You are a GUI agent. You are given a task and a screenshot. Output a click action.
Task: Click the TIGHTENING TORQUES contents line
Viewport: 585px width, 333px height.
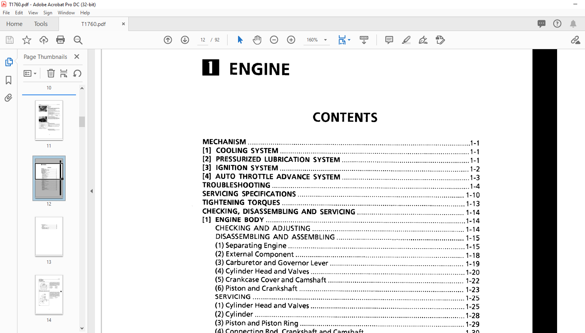(341, 203)
